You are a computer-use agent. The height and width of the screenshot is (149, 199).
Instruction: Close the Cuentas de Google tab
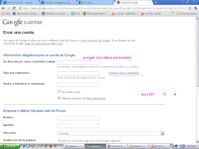[x=150, y=2]
